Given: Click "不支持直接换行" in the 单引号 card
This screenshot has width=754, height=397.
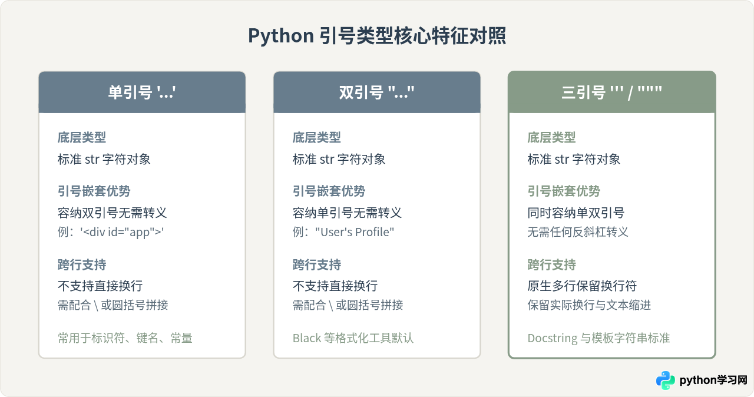Looking at the screenshot, I should 100,286.
